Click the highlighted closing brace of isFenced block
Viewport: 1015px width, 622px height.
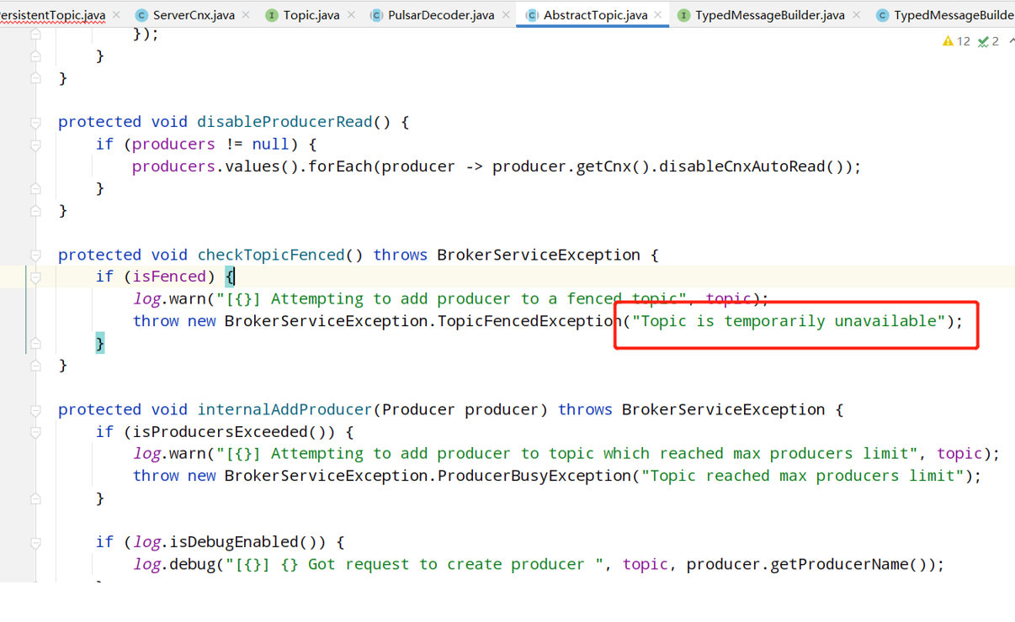pyautogui.click(x=100, y=343)
